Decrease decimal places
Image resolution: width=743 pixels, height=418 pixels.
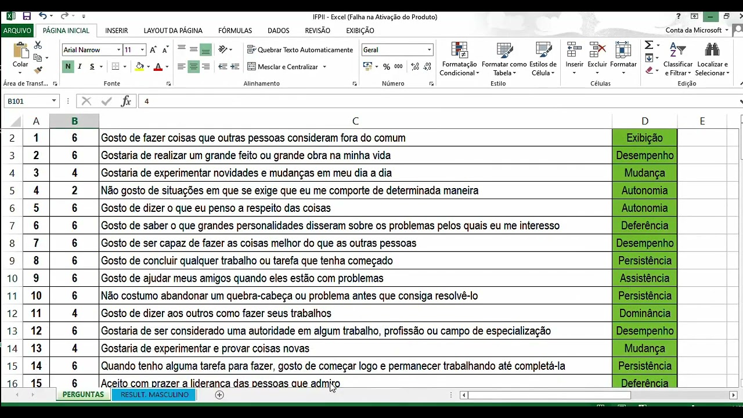coord(426,67)
